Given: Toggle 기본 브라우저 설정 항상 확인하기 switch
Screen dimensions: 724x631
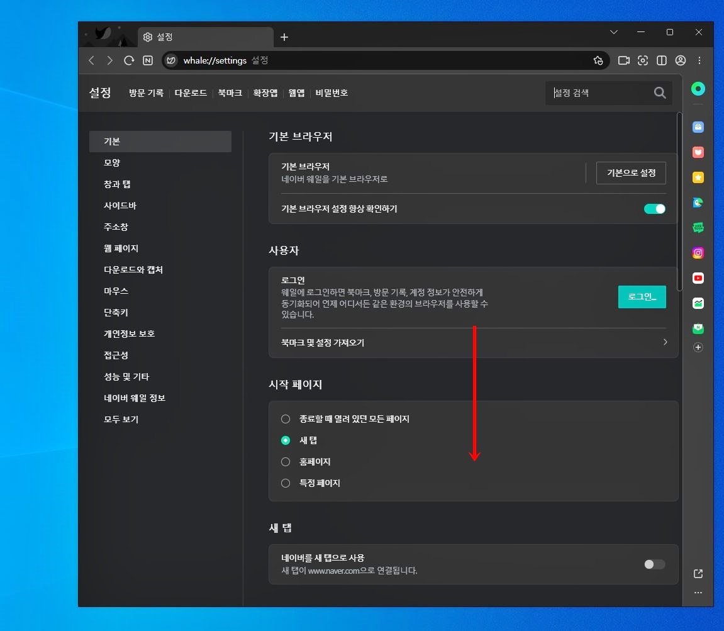Looking at the screenshot, I should [655, 209].
